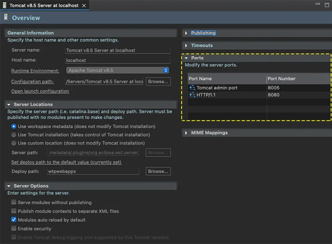Click the Deploy path field containing wtpwebapps
This screenshot has height=244, width=332.
point(93,171)
